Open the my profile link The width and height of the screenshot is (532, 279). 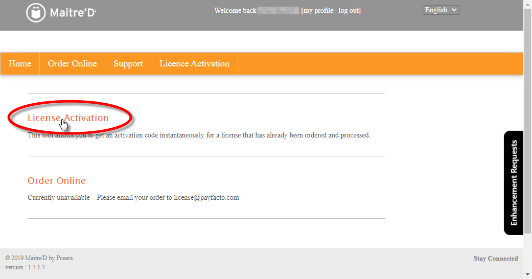tap(318, 11)
